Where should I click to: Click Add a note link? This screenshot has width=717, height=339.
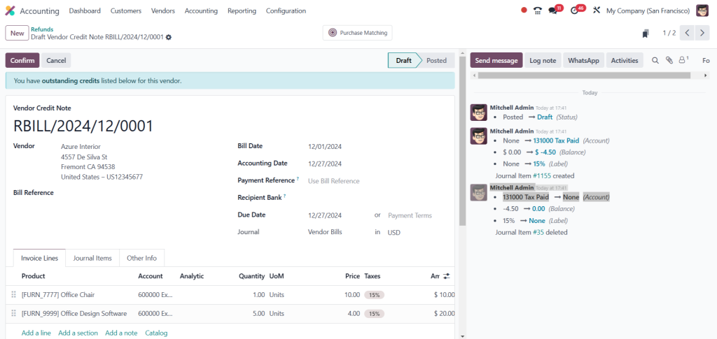(121, 333)
